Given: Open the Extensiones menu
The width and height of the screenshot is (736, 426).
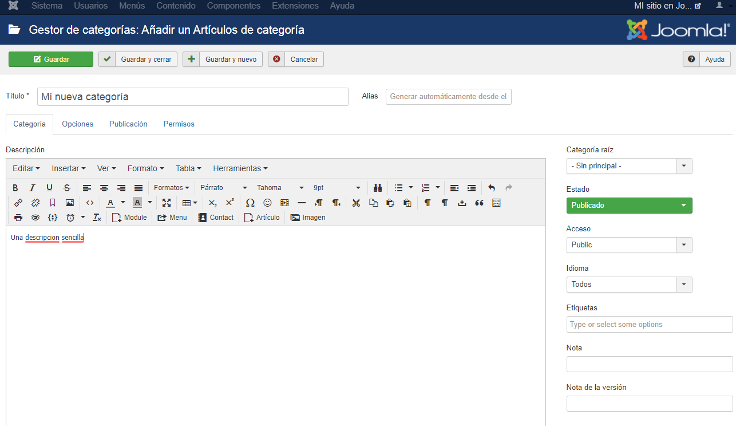Looking at the screenshot, I should (295, 6).
